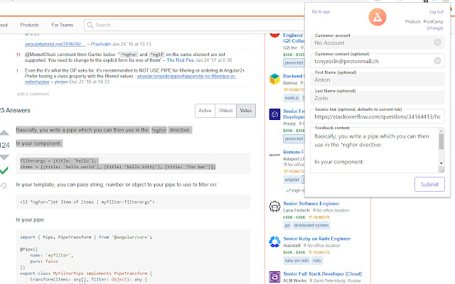This screenshot has width=455, height=284.
Task: Open Senior Ruby on Rails Engineer job
Action: pyautogui.click(x=317, y=239)
